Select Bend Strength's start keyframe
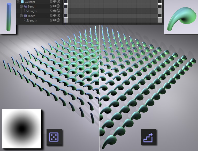Image resolution: width=198 pixels, height=151 pixels. pos(66,11)
